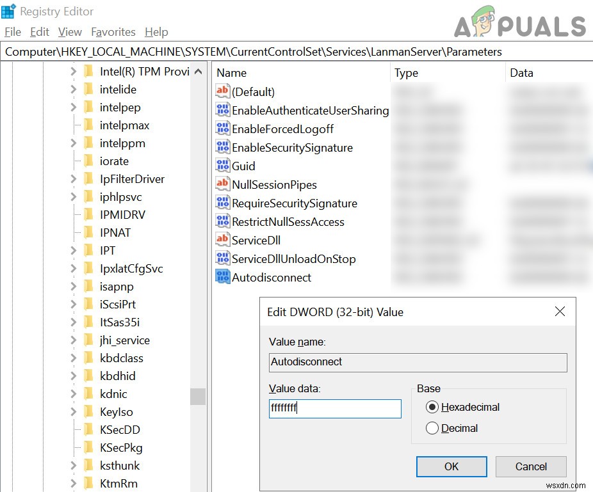Image resolution: width=593 pixels, height=492 pixels.
Task: Open the View menu
Action: click(70, 32)
